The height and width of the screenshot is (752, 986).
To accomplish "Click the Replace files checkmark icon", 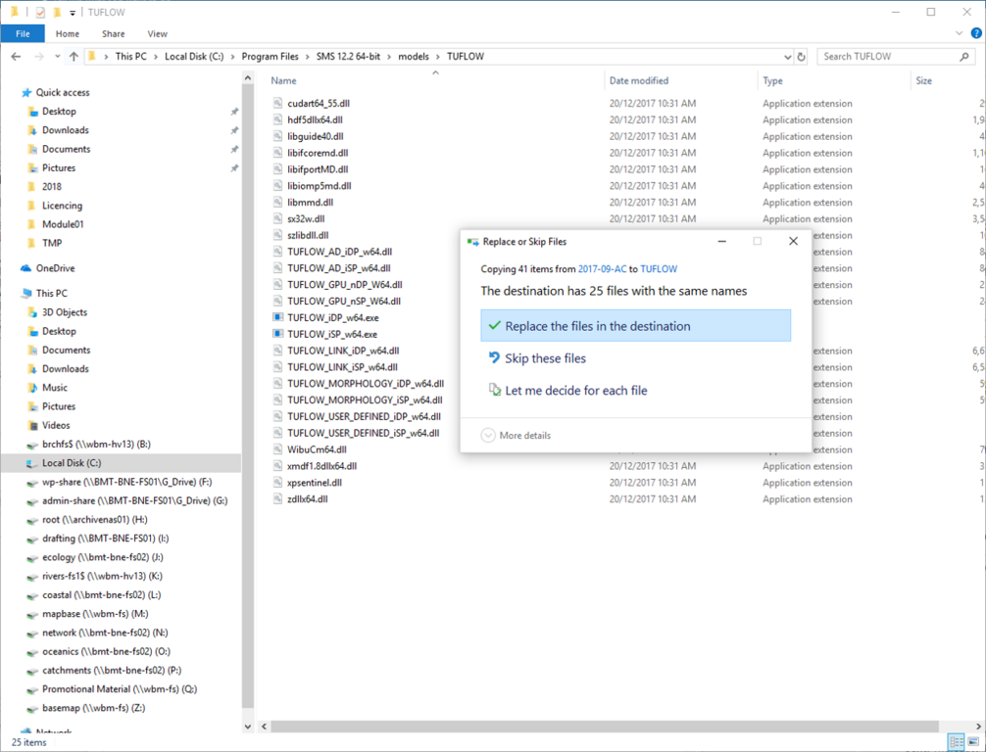I will [495, 326].
